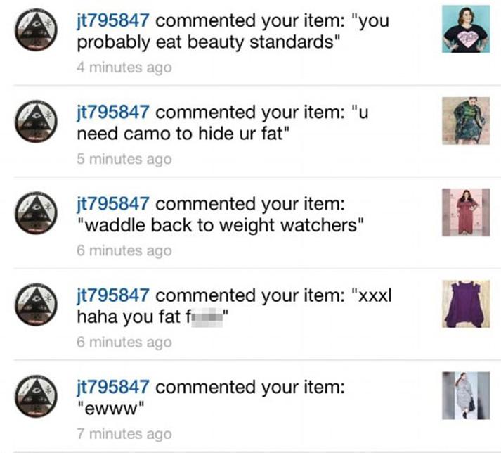This screenshot has width=501, height=453.
Task: View the red dress item thumbnail
Action: click(x=466, y=212)
